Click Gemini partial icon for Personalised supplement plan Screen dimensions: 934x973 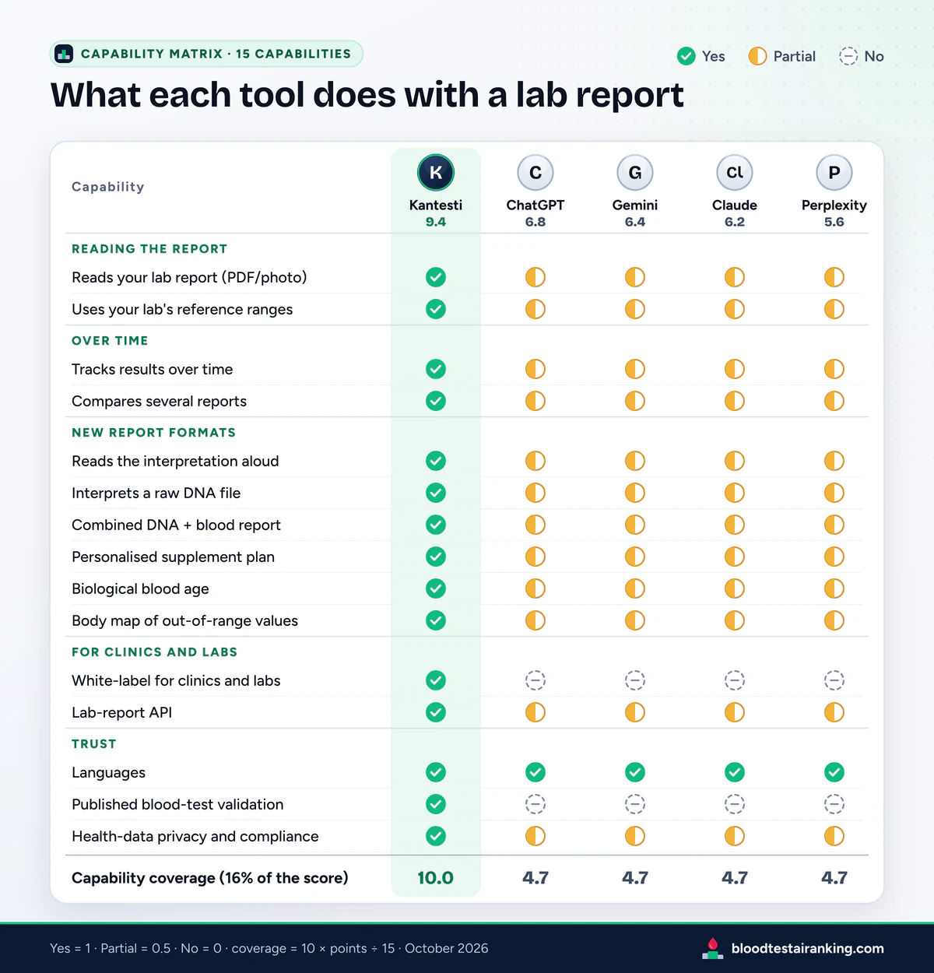click(635, 557)
